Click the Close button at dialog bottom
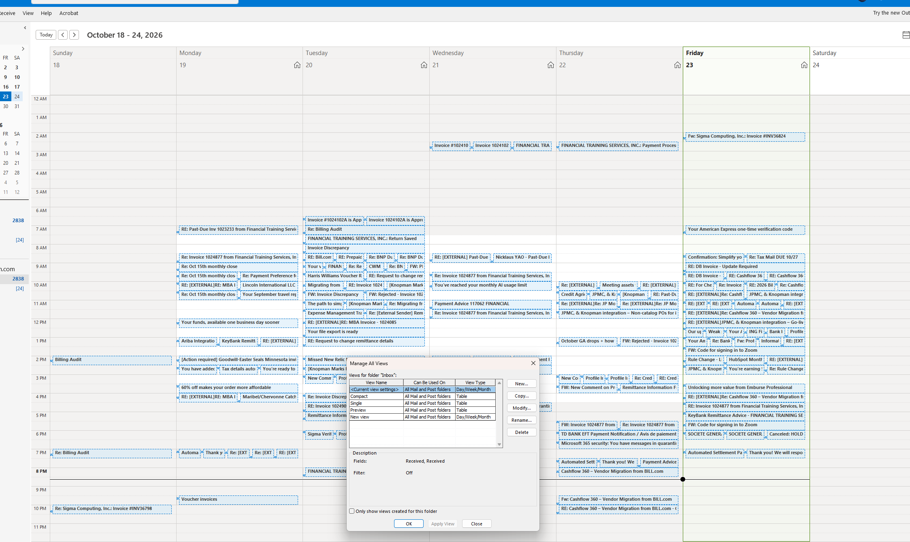910x542 pixels. coord(477,524)
